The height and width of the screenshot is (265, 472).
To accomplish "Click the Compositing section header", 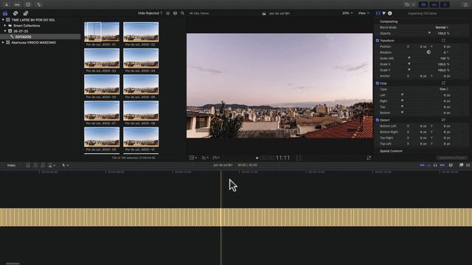I will pyautogui.click(x=389, y=21).
